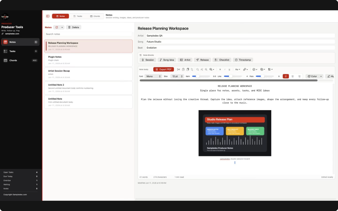338x211 pixels.
Task: Open the Untitled Note 2 note
Action: coord(88,88)
